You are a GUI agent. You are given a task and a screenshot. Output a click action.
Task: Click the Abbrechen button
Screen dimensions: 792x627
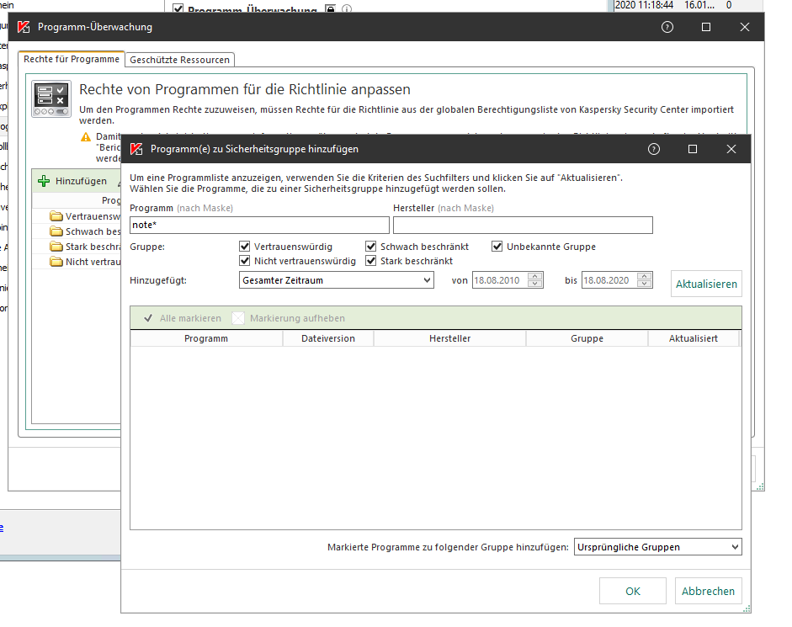pos(708,591)
